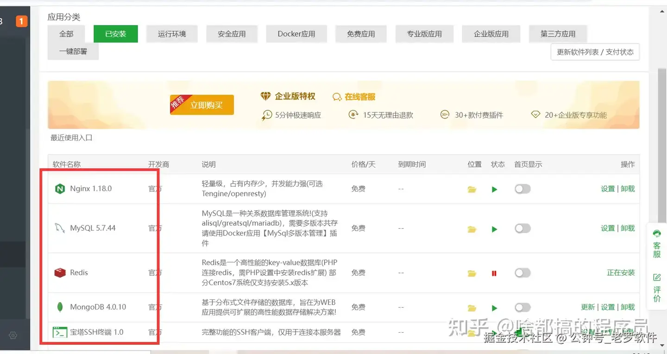The height and width of the screenshot is (354, 667).
Task: Open 设置 for Nginx
Action: (x=608, y=189)
